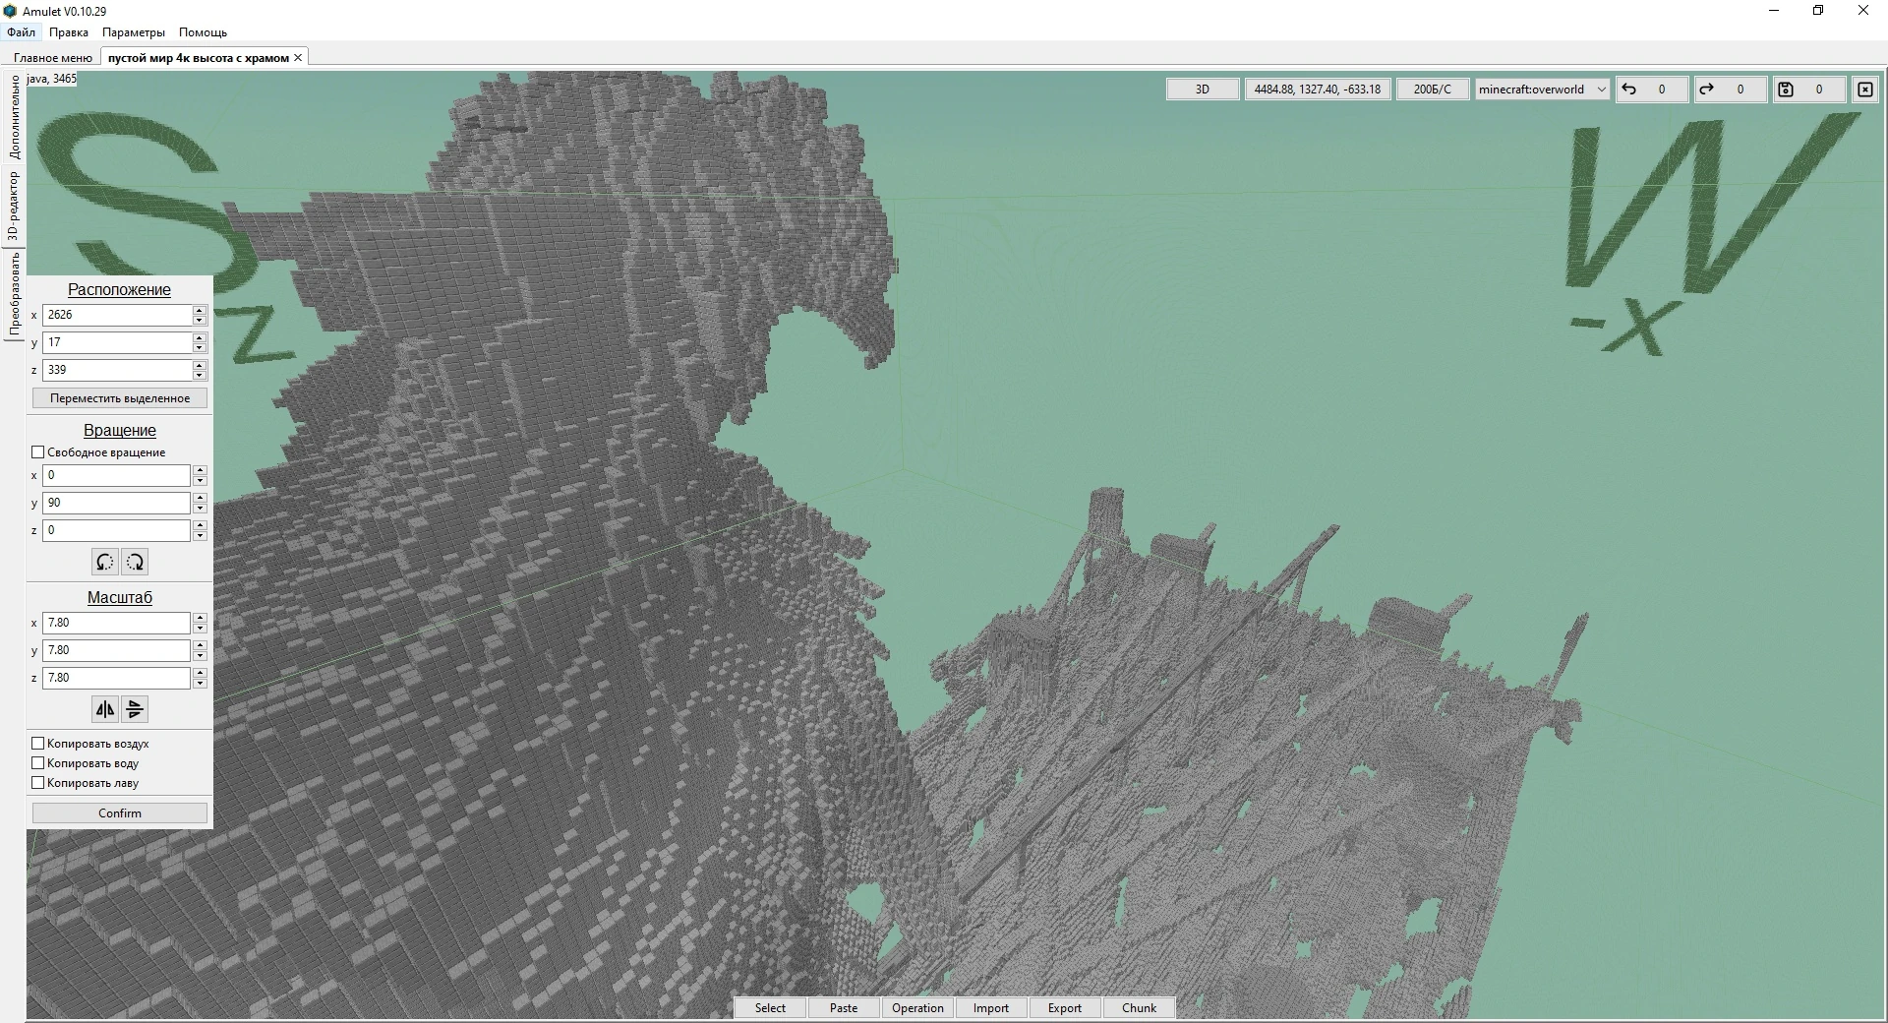Image resolution: width=1888 pixels, height=1023 pixels.
Task: Toggle the 3D view mode button
Action: click(1202, 90)
